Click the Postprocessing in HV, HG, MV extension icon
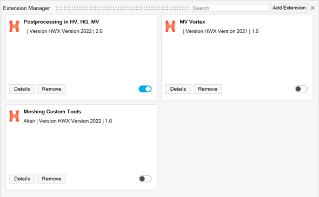The width and height of the screenshot is (319, 197). click(14, 26)
